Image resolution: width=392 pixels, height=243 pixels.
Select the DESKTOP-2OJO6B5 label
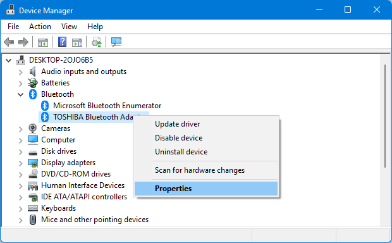pos(61,60)
